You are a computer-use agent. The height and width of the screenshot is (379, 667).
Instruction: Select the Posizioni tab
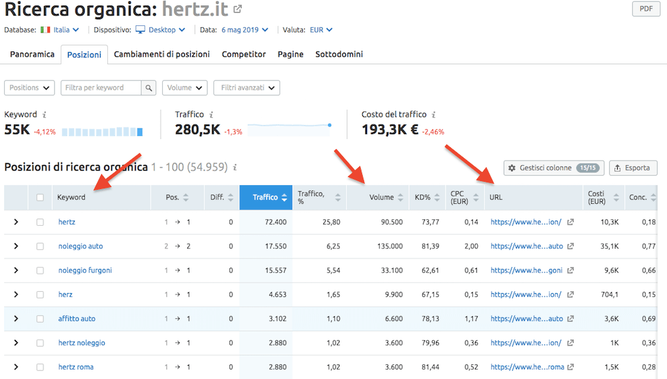click(84, 55)
